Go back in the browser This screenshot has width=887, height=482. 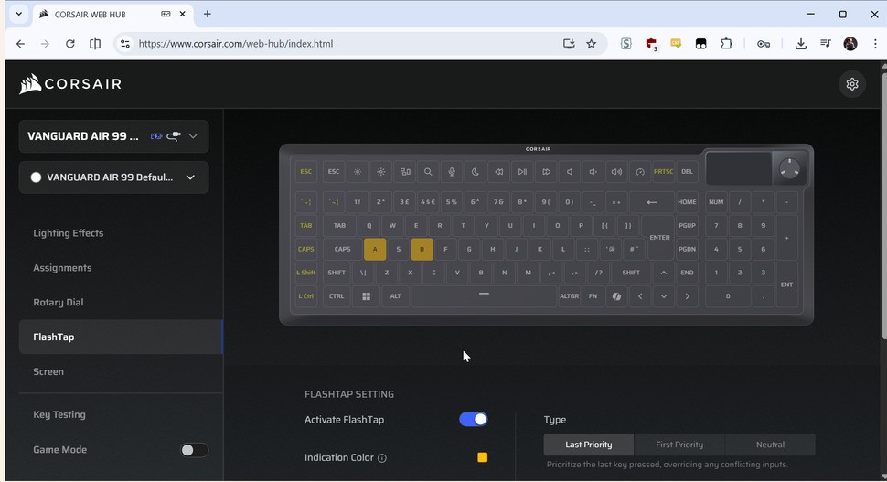point(20,44)
